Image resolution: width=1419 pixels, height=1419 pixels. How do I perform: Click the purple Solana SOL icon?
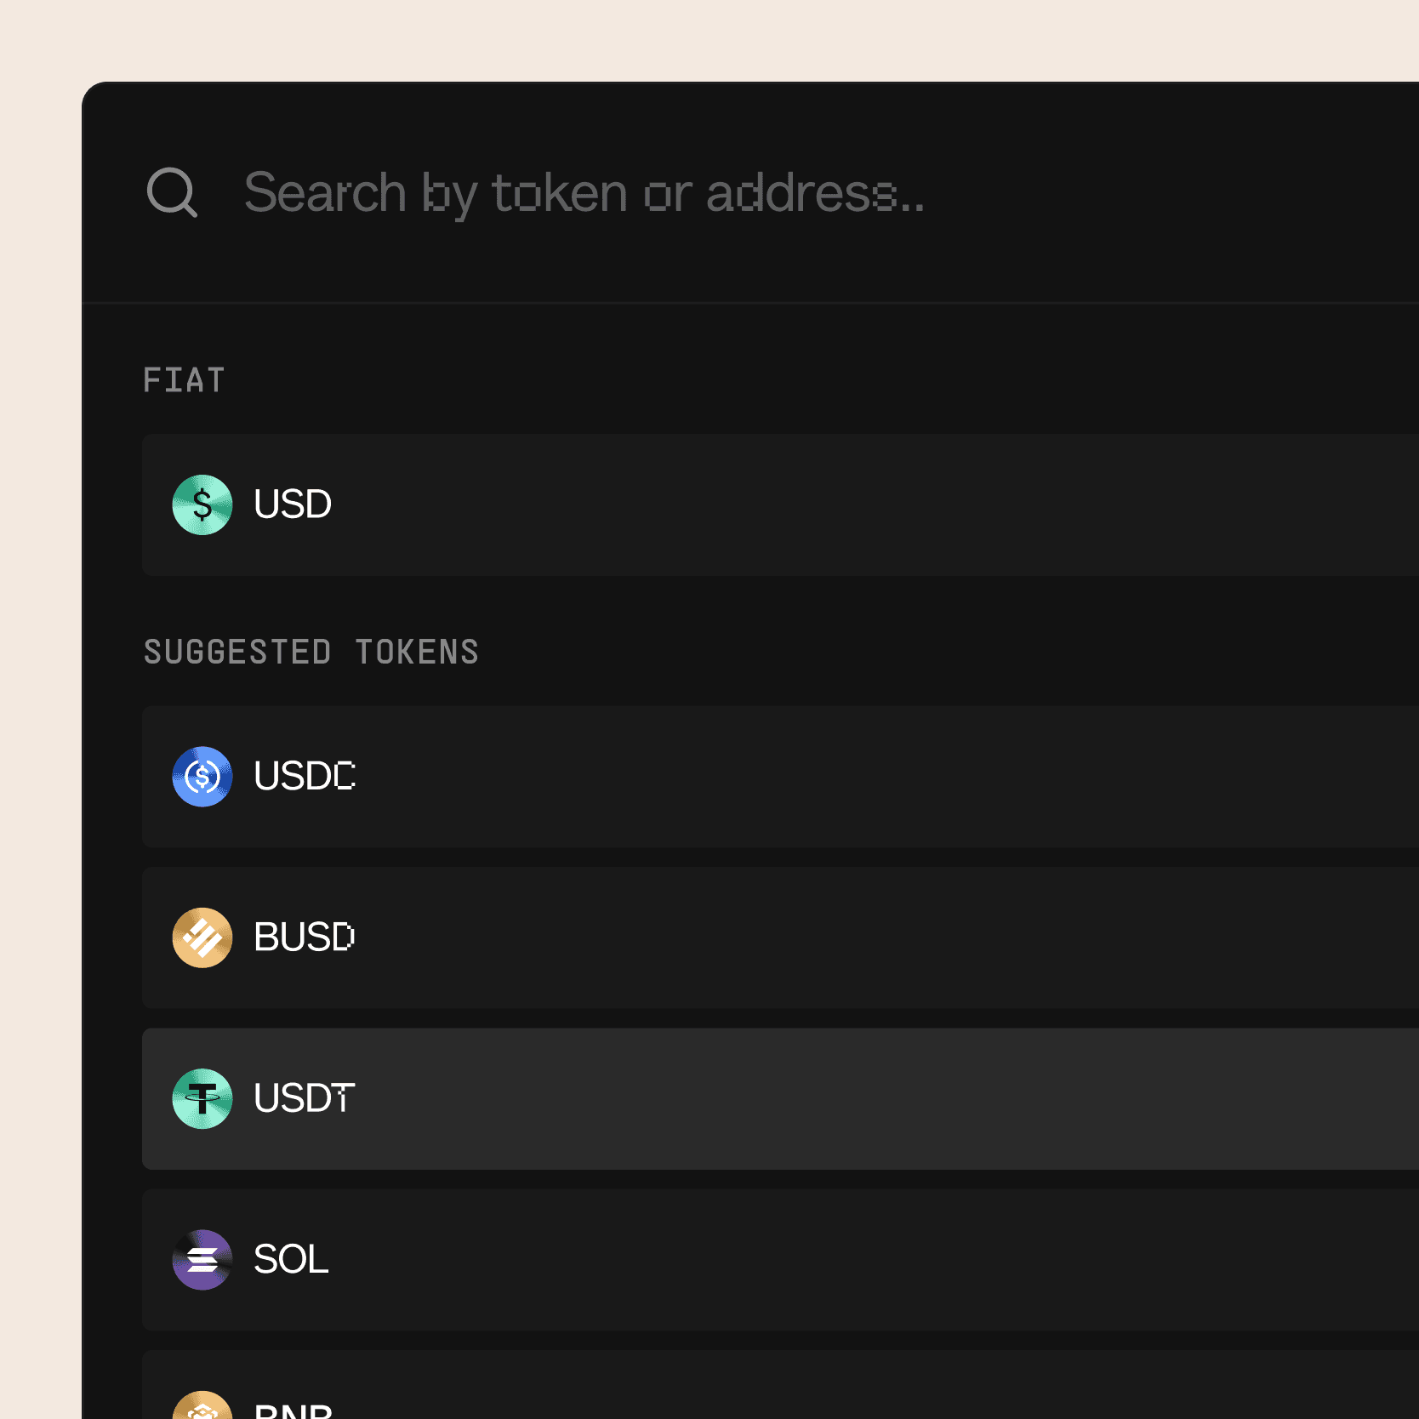point(202,1259)
